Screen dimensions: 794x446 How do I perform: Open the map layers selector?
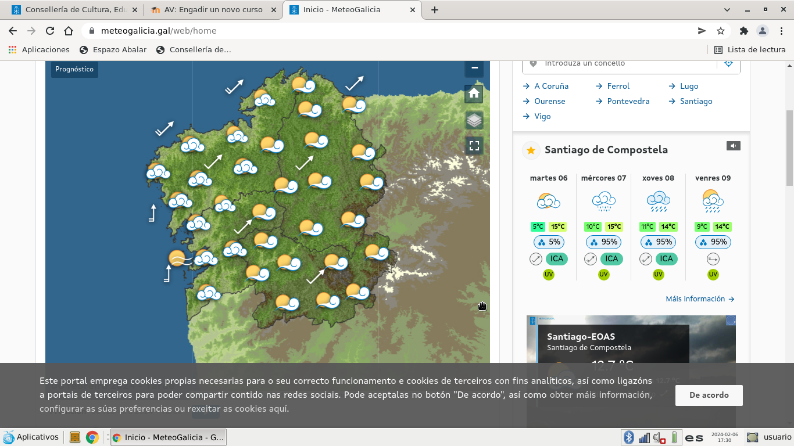pos(474,120)
